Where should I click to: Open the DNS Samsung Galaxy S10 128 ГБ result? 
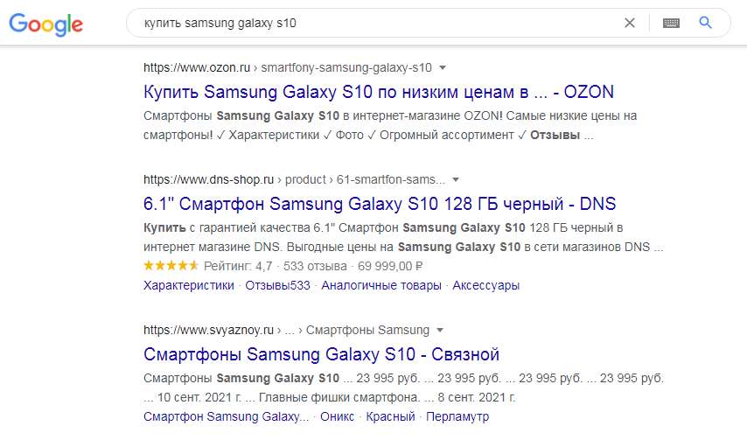pyautogui.click(x=380, y=204)
